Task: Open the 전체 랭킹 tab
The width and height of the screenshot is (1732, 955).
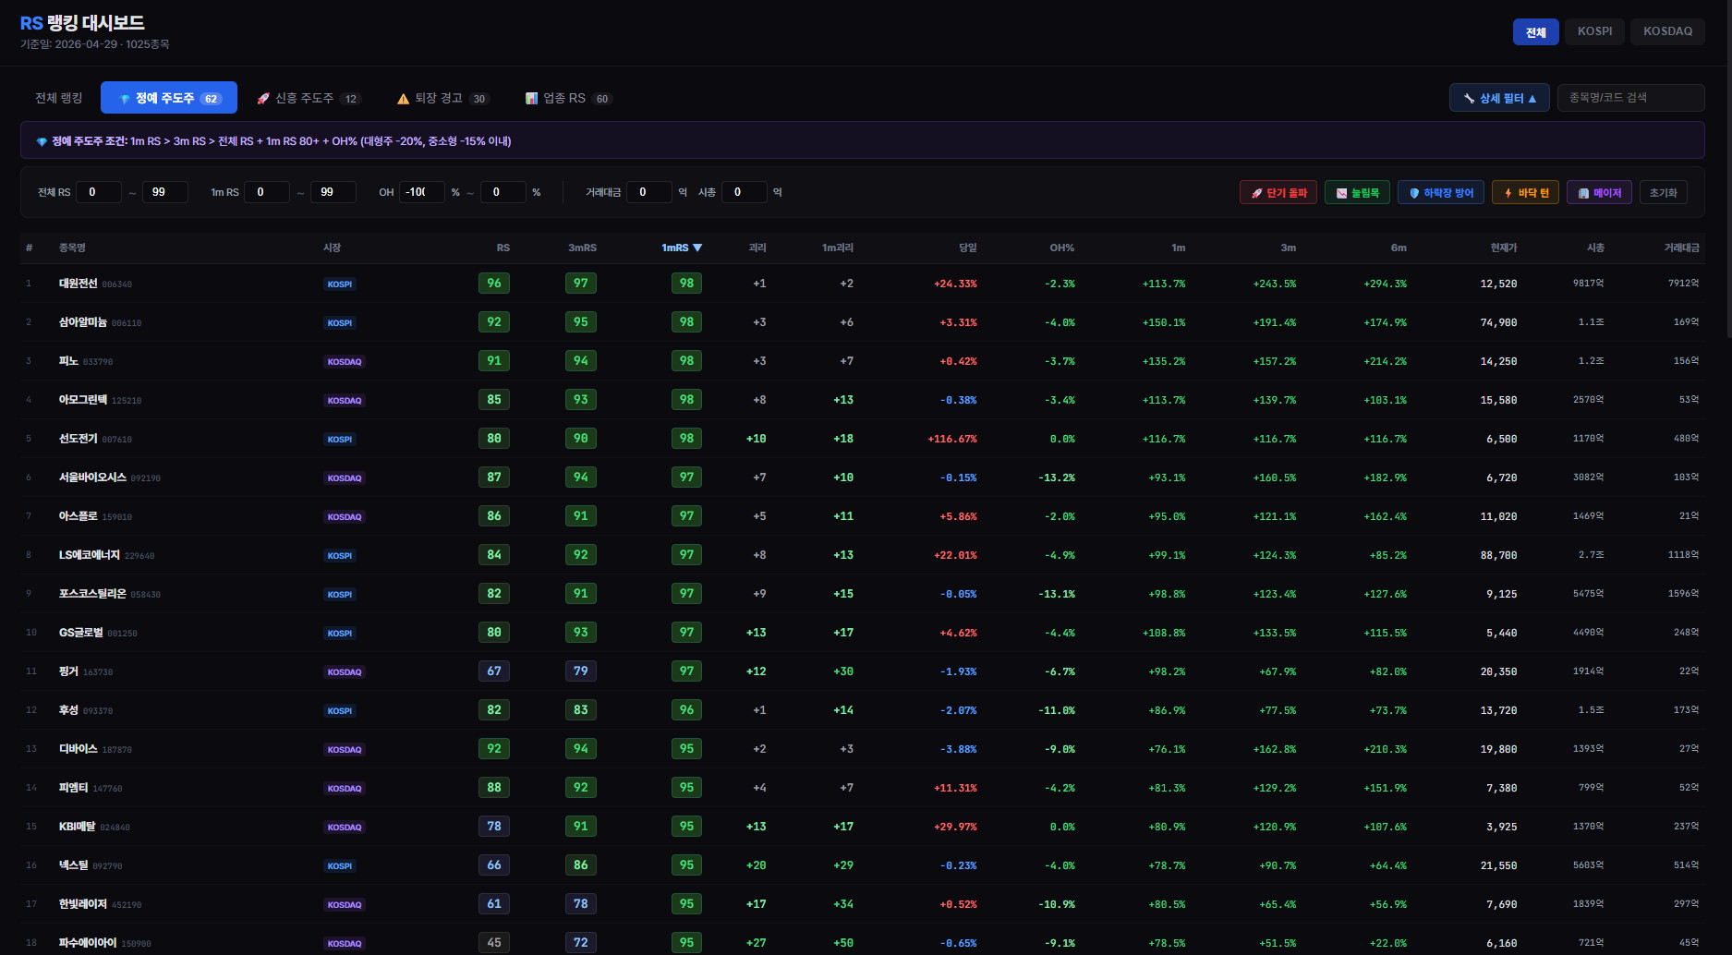Action: click(59, 98)
